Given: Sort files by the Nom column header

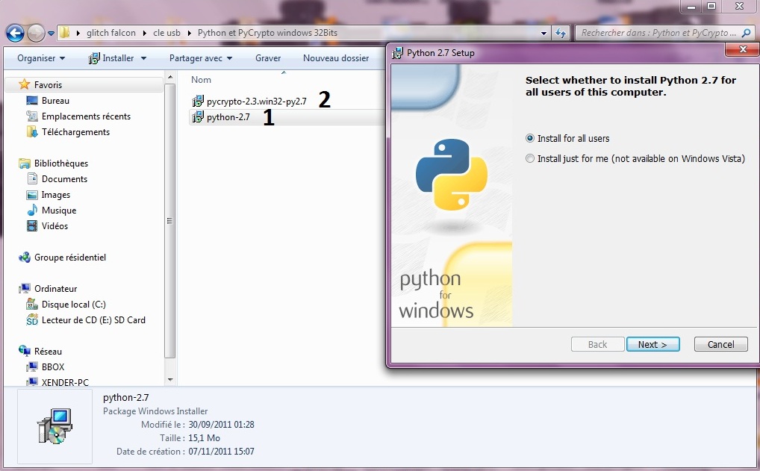Looking at the screenshot, I should (x=201, y=79).
